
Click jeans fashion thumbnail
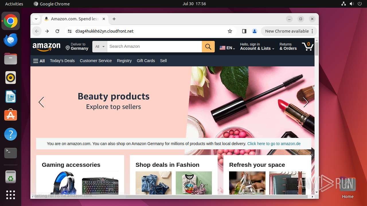tap(154, 183)
